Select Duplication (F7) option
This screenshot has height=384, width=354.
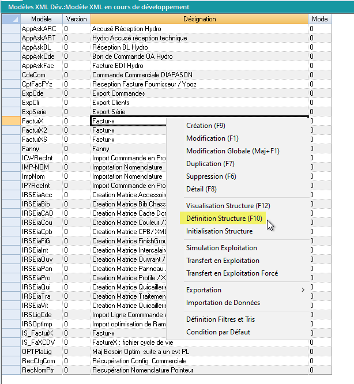pos(212,164)
